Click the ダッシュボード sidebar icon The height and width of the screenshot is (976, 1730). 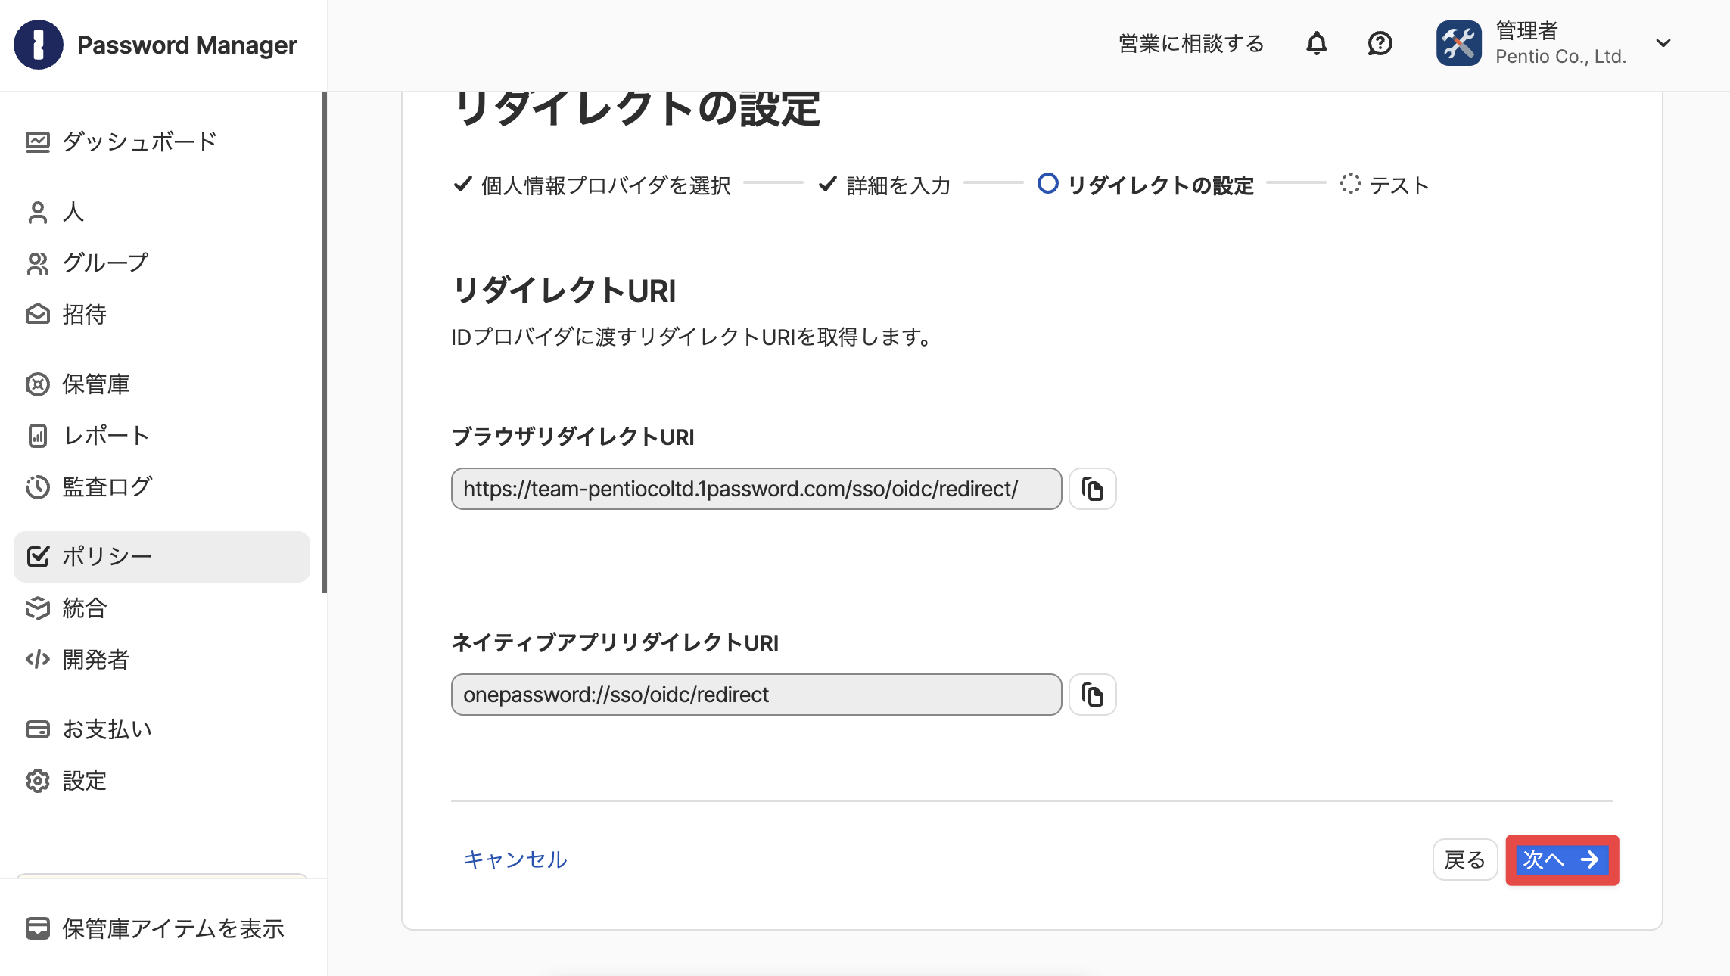tap(38, 142)
